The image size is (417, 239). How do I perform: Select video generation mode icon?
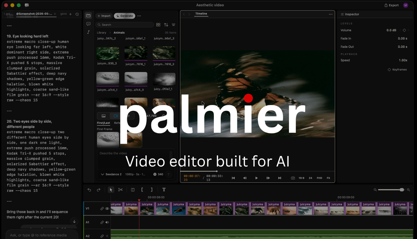116,116
